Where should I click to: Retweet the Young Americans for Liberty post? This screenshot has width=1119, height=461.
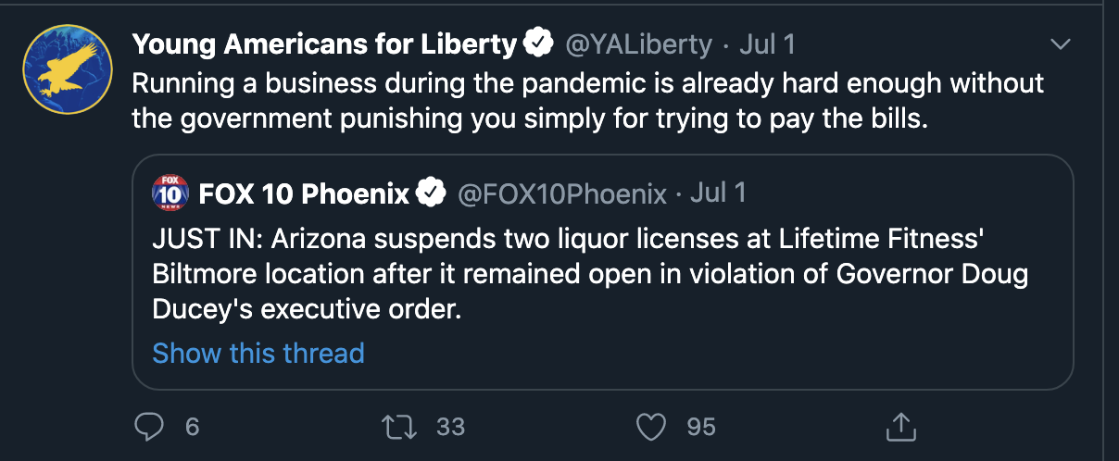(398, 426)
